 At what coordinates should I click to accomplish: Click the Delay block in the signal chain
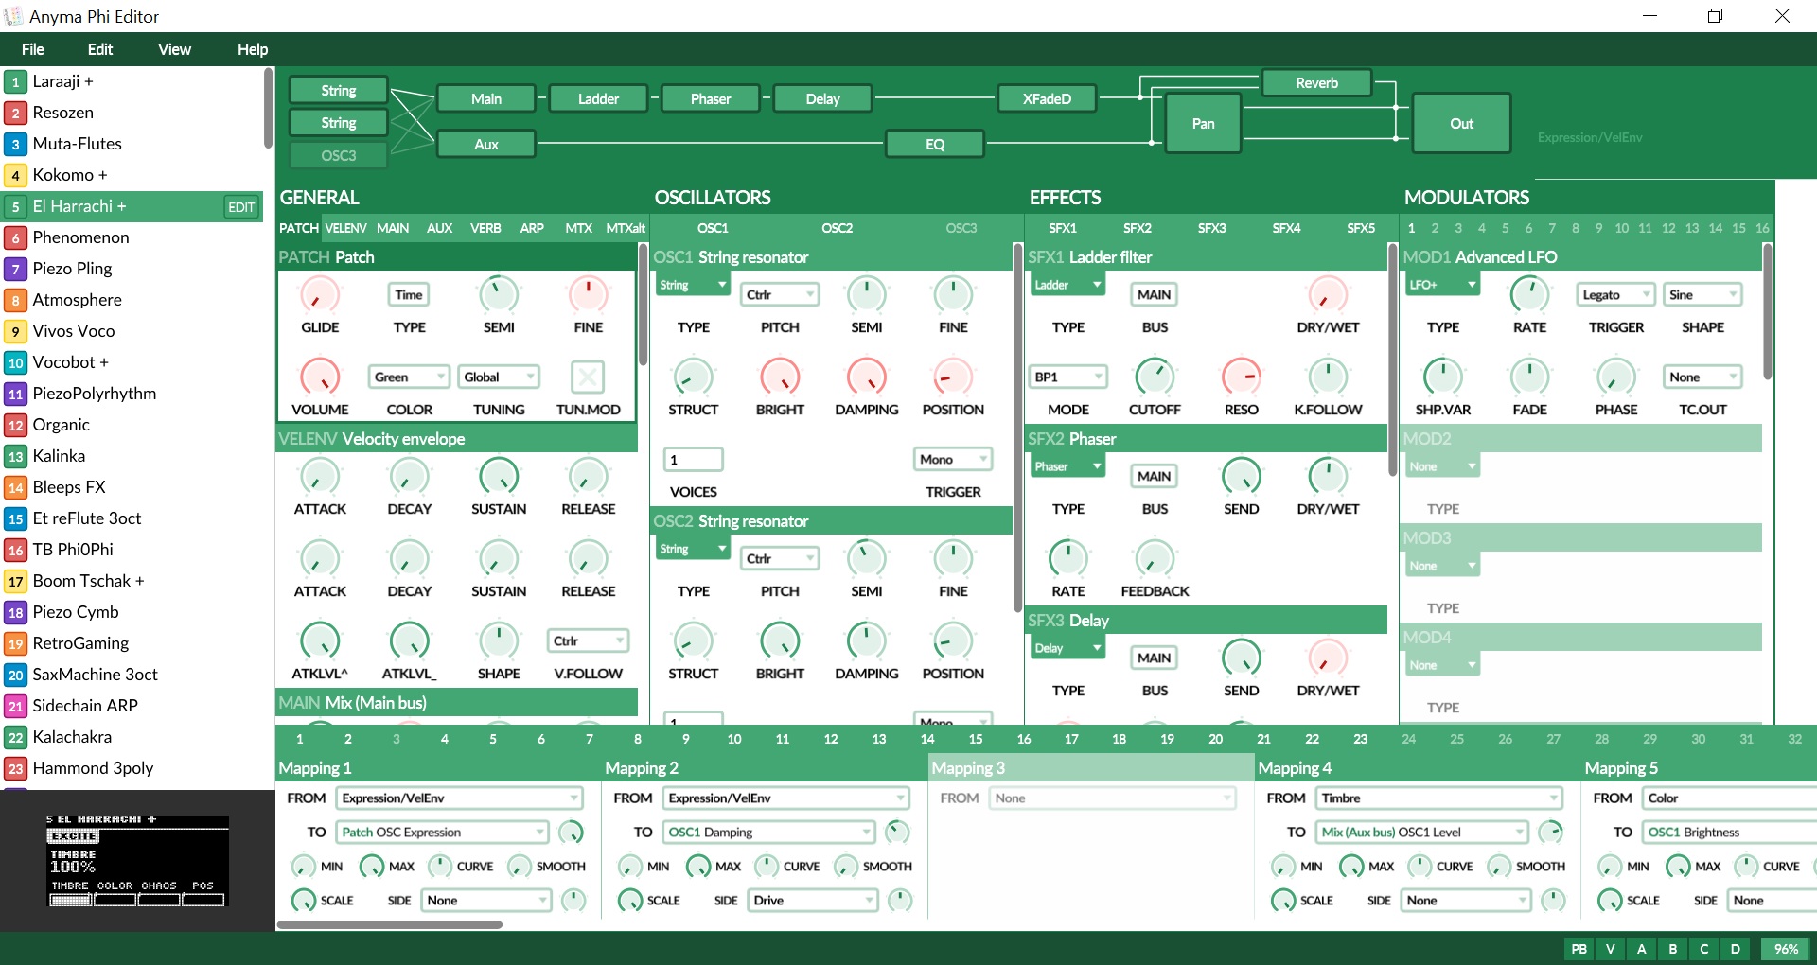[822, 98]
